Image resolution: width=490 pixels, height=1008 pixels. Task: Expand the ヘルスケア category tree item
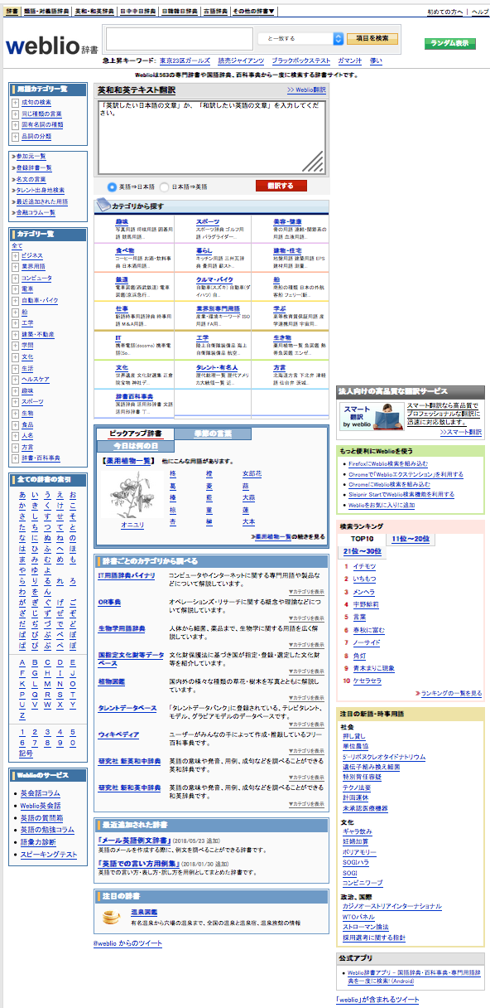[15, 379]
